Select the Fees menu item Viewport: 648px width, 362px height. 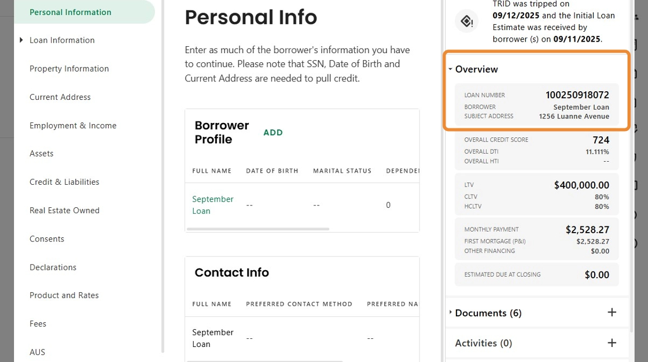38,324
